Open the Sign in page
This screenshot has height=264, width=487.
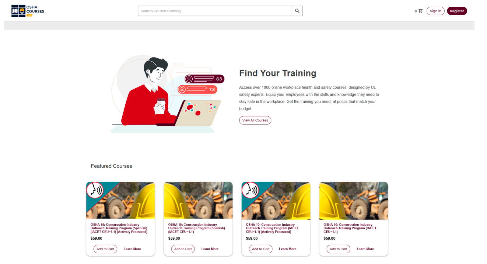pyautogui.click(x=435, y=11)
